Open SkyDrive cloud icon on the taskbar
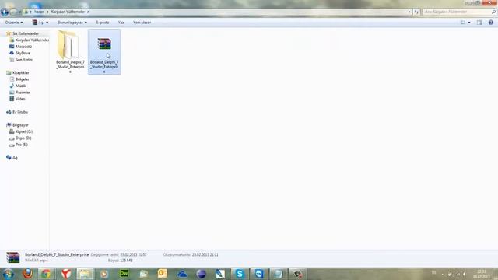Viewport: 498px width, 280px height. coord(182,274)
